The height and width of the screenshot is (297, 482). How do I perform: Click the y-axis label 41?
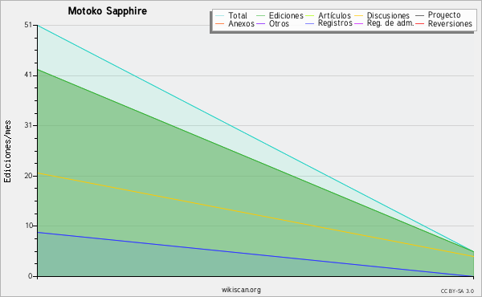click(x=28, y=75)
